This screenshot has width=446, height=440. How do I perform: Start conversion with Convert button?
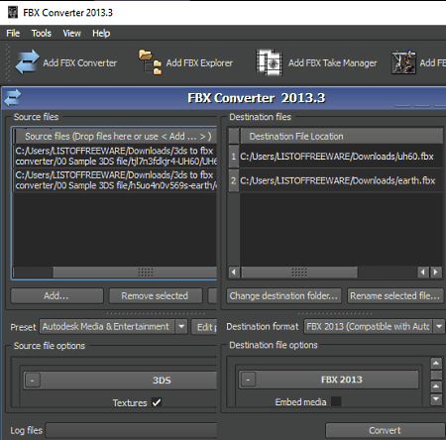(x=385, y=430)
